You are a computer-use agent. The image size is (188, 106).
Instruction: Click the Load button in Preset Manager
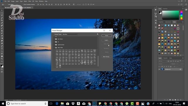tap(107, 40)
